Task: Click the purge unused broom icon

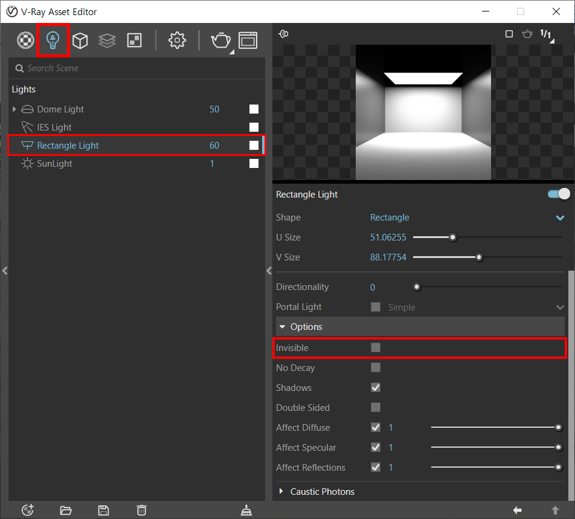Action: click(246, 510)
